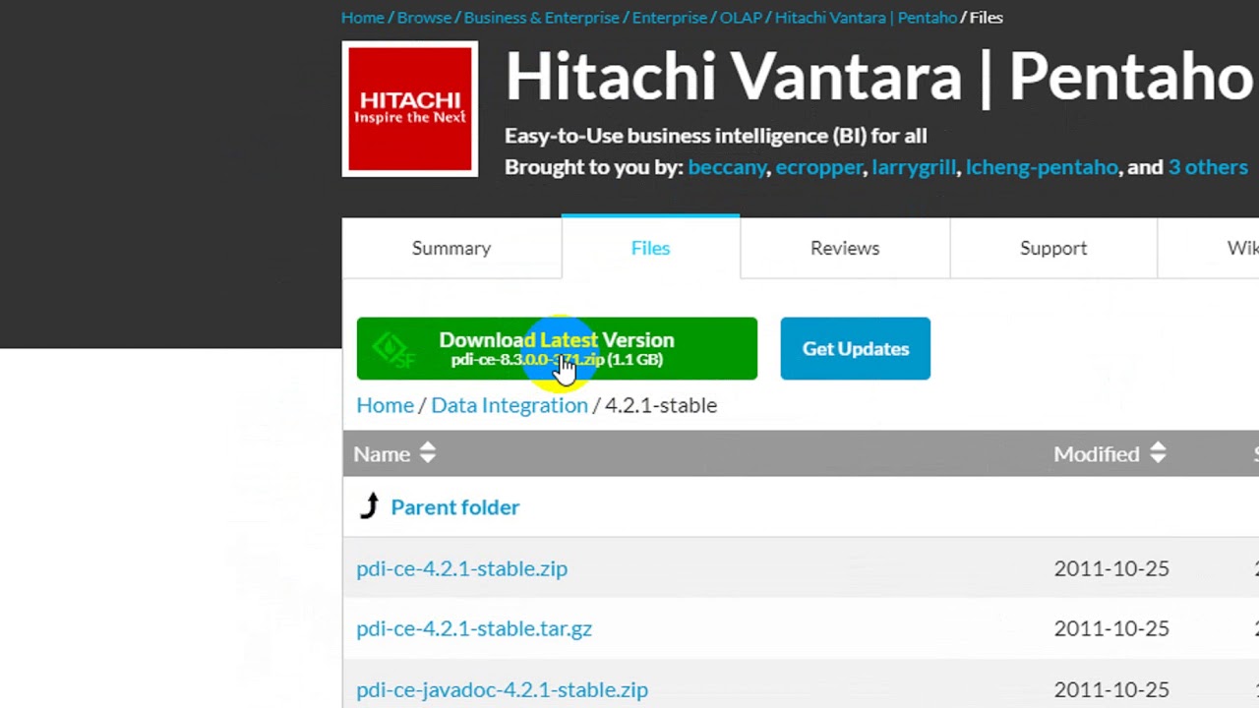Go to the files Home folder link
The width and height of the screenshot is (1259, 708).
coord(386,405)
